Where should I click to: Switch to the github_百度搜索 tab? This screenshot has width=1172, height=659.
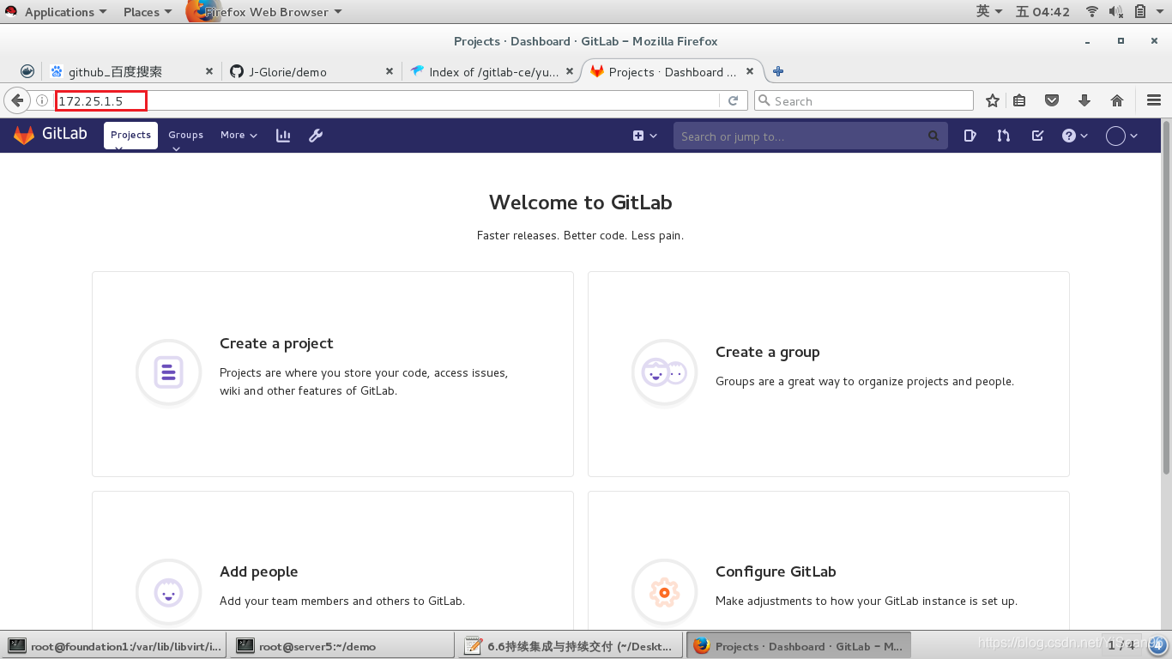click(x=131, y=72)
